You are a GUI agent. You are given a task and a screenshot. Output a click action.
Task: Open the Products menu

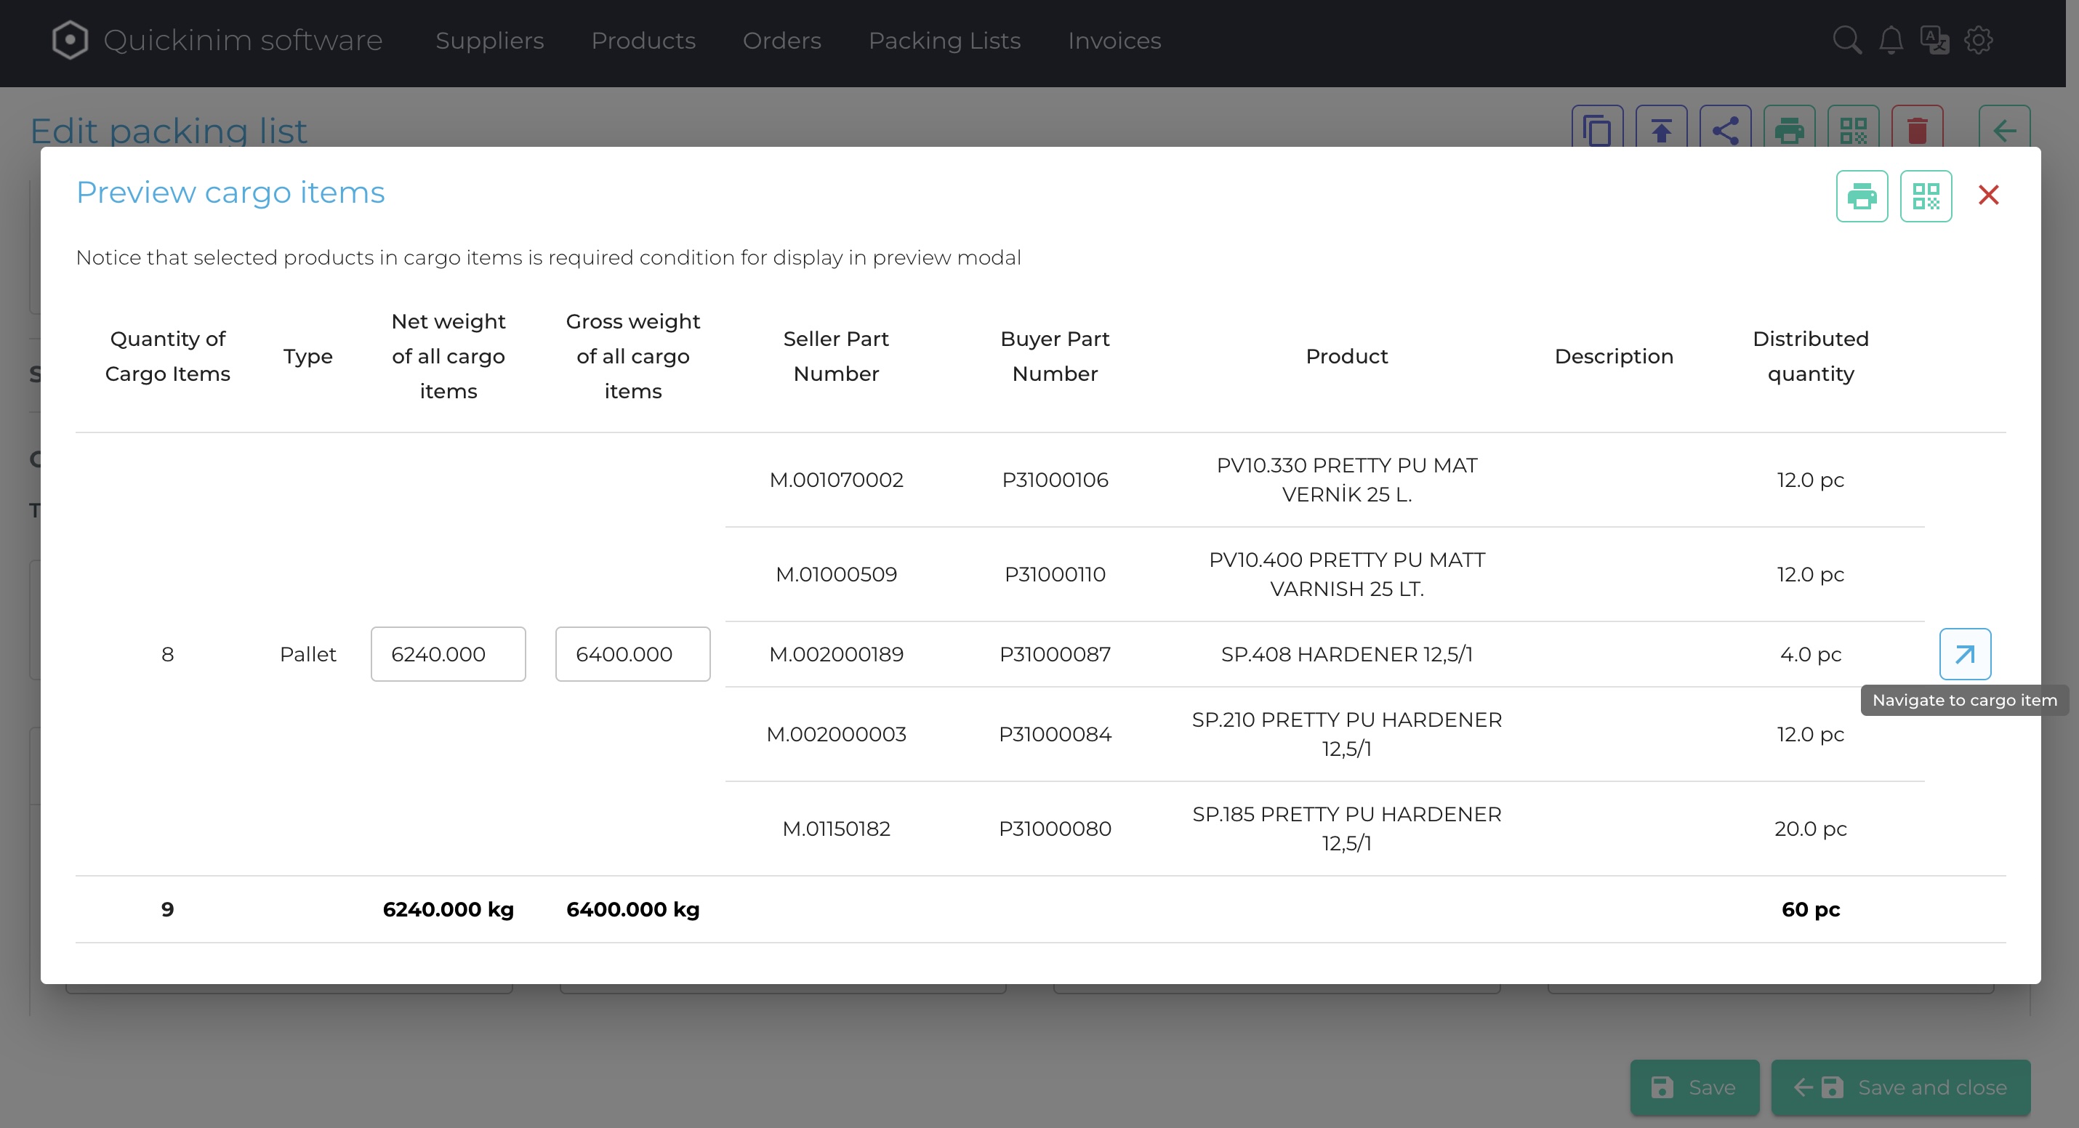coord(643,41)
